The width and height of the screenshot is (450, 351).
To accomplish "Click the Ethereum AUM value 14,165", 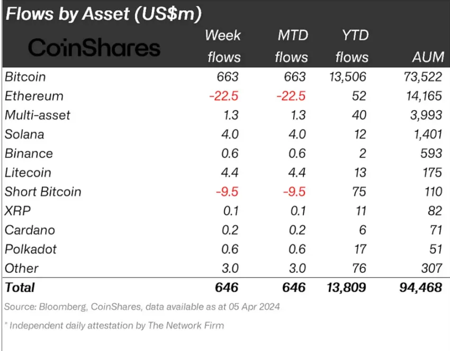I will pos(422,96).
